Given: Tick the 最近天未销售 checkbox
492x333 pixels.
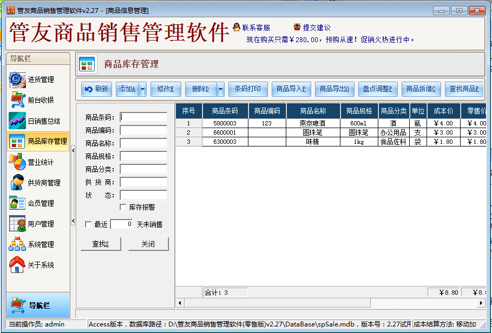Looking at the screenshot, I should (x=89, y=224).
